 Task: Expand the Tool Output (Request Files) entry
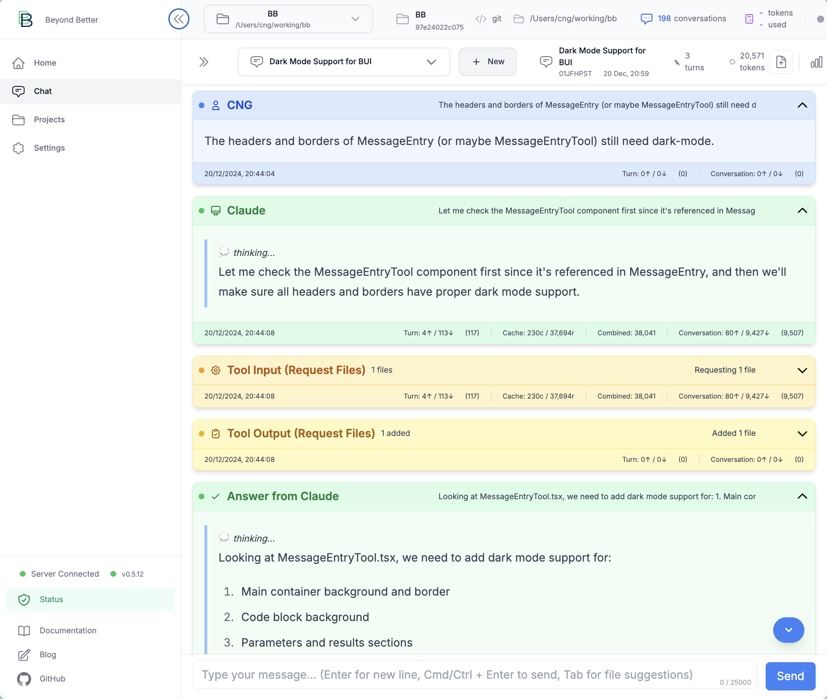(x=802, y=434)
